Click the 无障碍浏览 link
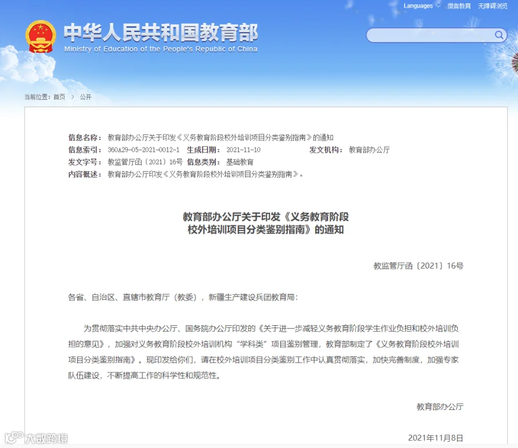 (x=493, y=6)
